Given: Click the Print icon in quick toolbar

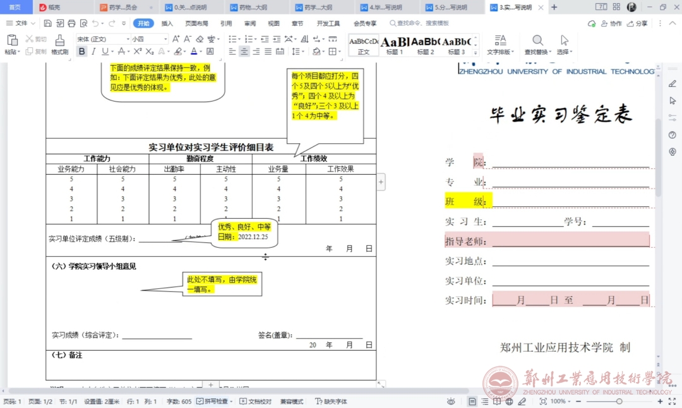Looking at the screenshot, I should tap(71, 23).
